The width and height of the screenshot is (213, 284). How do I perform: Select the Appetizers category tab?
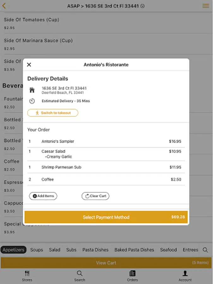click(x=14, y=250)
